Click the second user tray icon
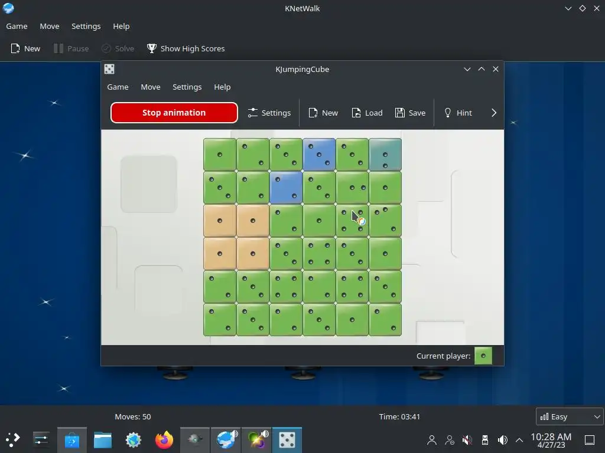605x453 pixels. (450, 439)
